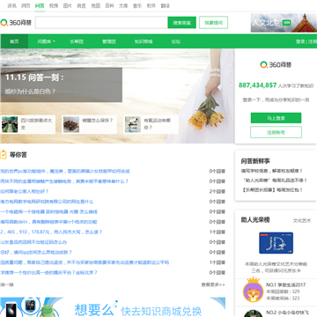Open 知识商城 in the green nav bar
Image resolution: width=317 pixels, height=317 pixels.
[x=144, y=41]
